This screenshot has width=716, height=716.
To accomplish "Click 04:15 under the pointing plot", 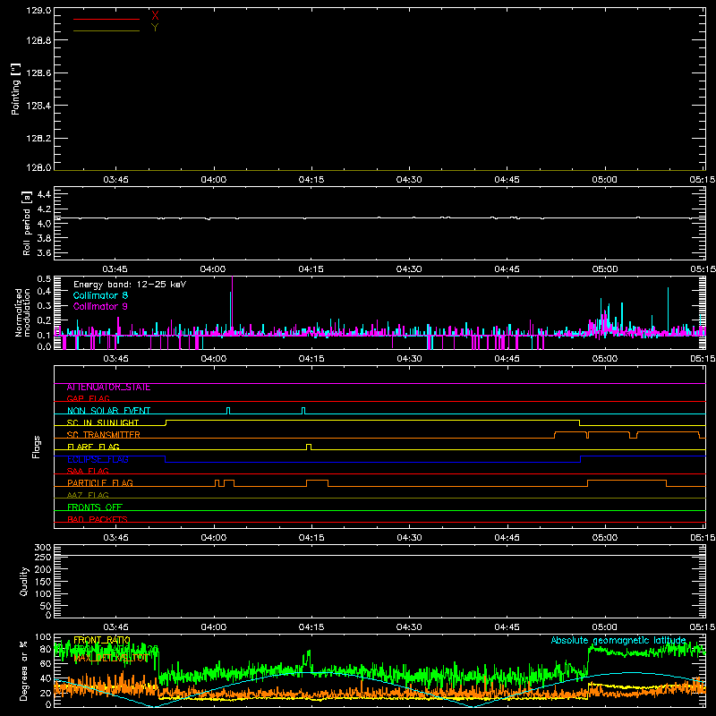I will (x=311, y=180).
